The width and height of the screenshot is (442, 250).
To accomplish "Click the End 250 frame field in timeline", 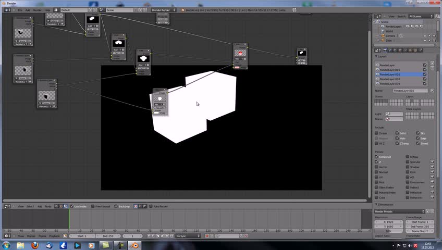I will (108, 236).
